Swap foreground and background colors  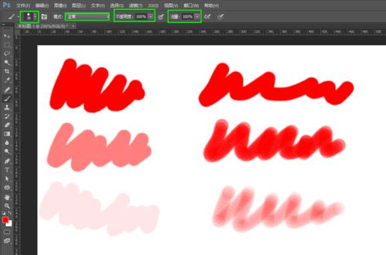10,213
